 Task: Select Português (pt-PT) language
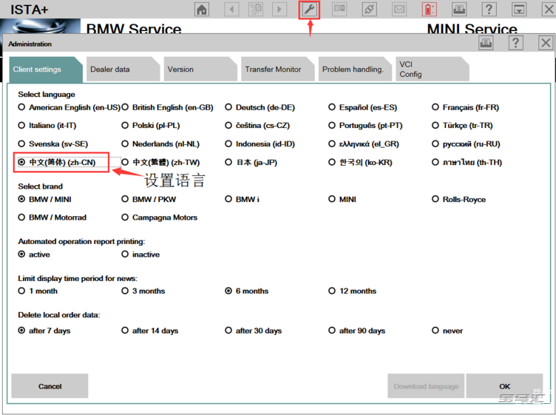(x=365, y=126)
